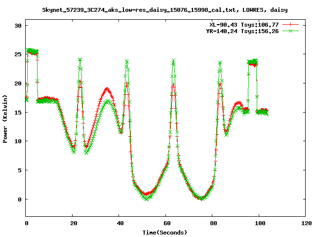
Task: Click x-axis tick label 60
Action: [167, 223]
